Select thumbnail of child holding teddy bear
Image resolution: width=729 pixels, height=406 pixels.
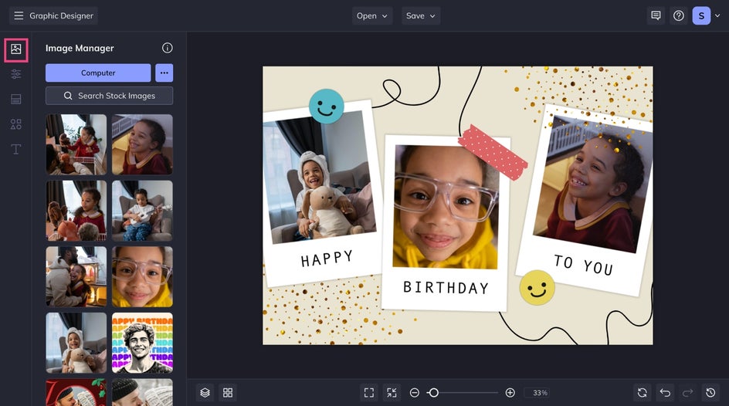[76, 343]
